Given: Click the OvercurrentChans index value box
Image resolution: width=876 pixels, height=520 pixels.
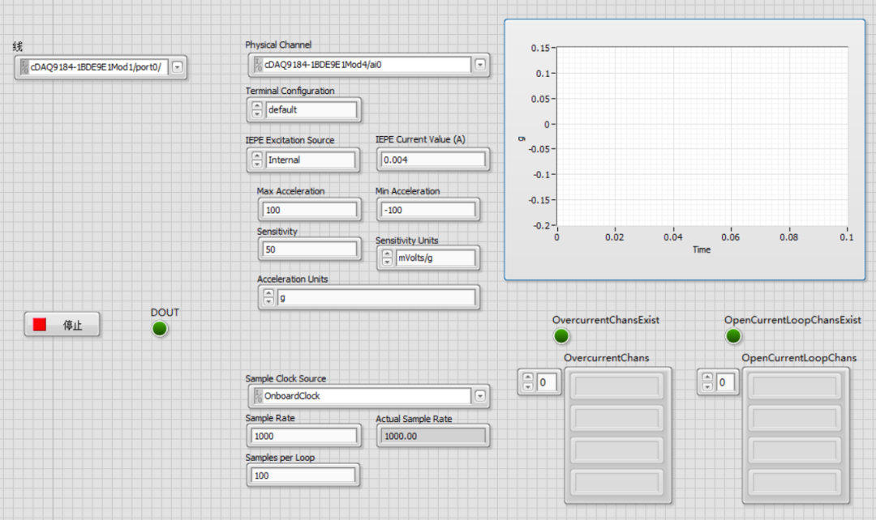Looking at the screenshot, I should pyautogui.click(x=547, y=382).
